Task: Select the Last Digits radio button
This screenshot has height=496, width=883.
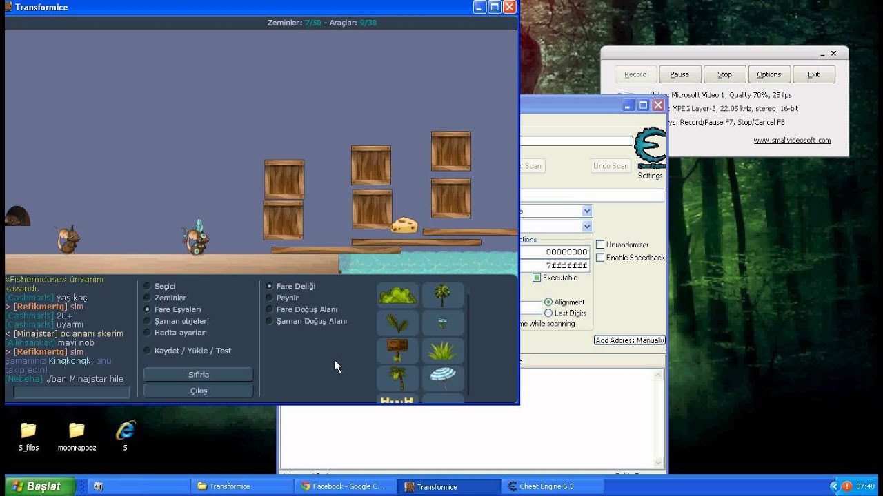Action: click(548, 313)
